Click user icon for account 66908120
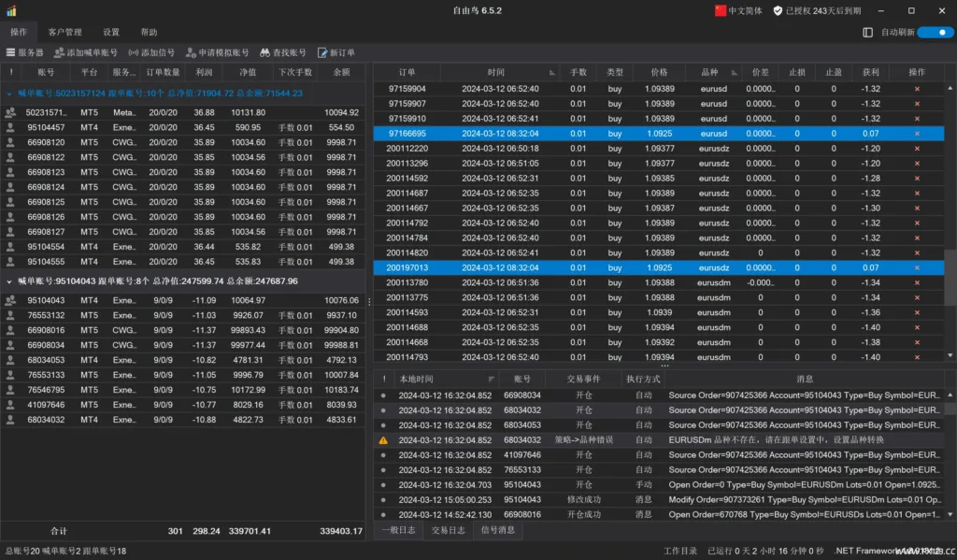The height and width of the screenshot is (560, 957). (x=10, y=142)
